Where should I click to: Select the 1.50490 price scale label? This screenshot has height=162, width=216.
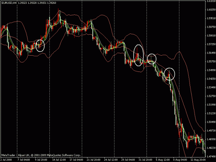(211, 122)
